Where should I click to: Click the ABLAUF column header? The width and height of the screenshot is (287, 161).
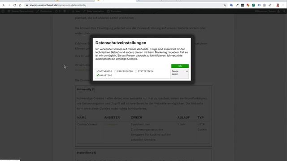click(183, 117)
